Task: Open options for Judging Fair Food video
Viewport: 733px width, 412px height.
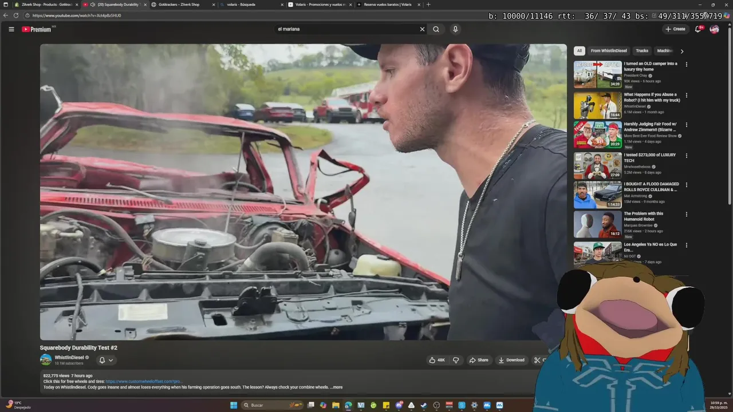Action: pos(687,125)
